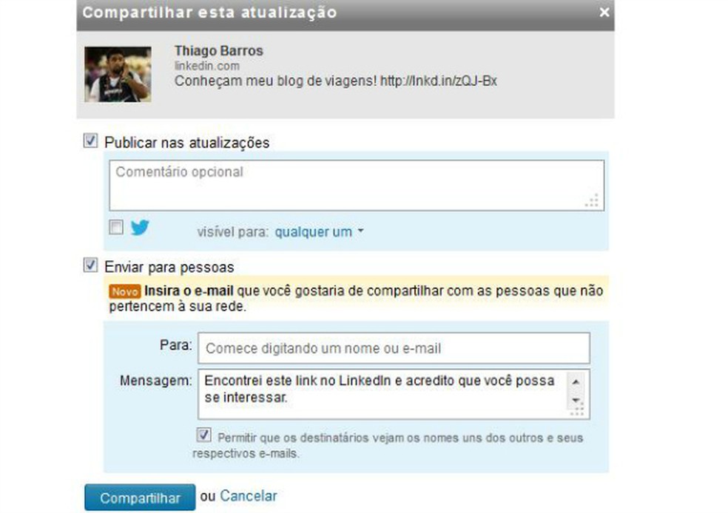Image resolution: width=728 pixels, height=513 pixels.
Task: Click the message box scroll down arrow
Action: pos(576,399)
